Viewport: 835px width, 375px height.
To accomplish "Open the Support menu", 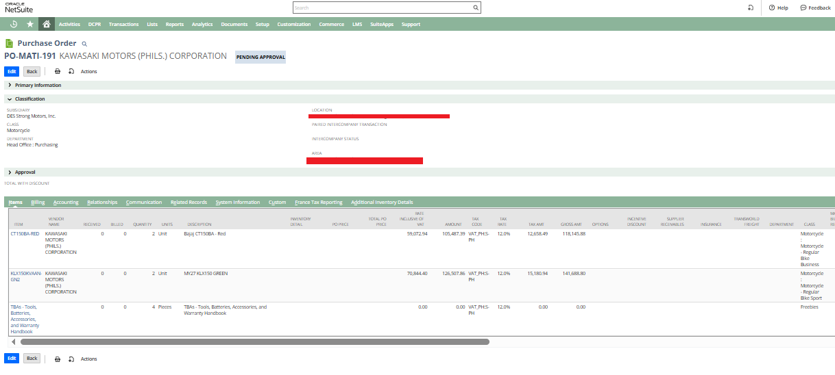I will click(411, 24).
